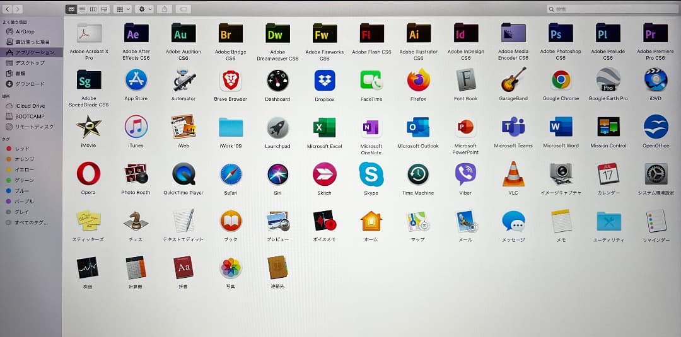Select the OpenOffice icon

[656, 127]
